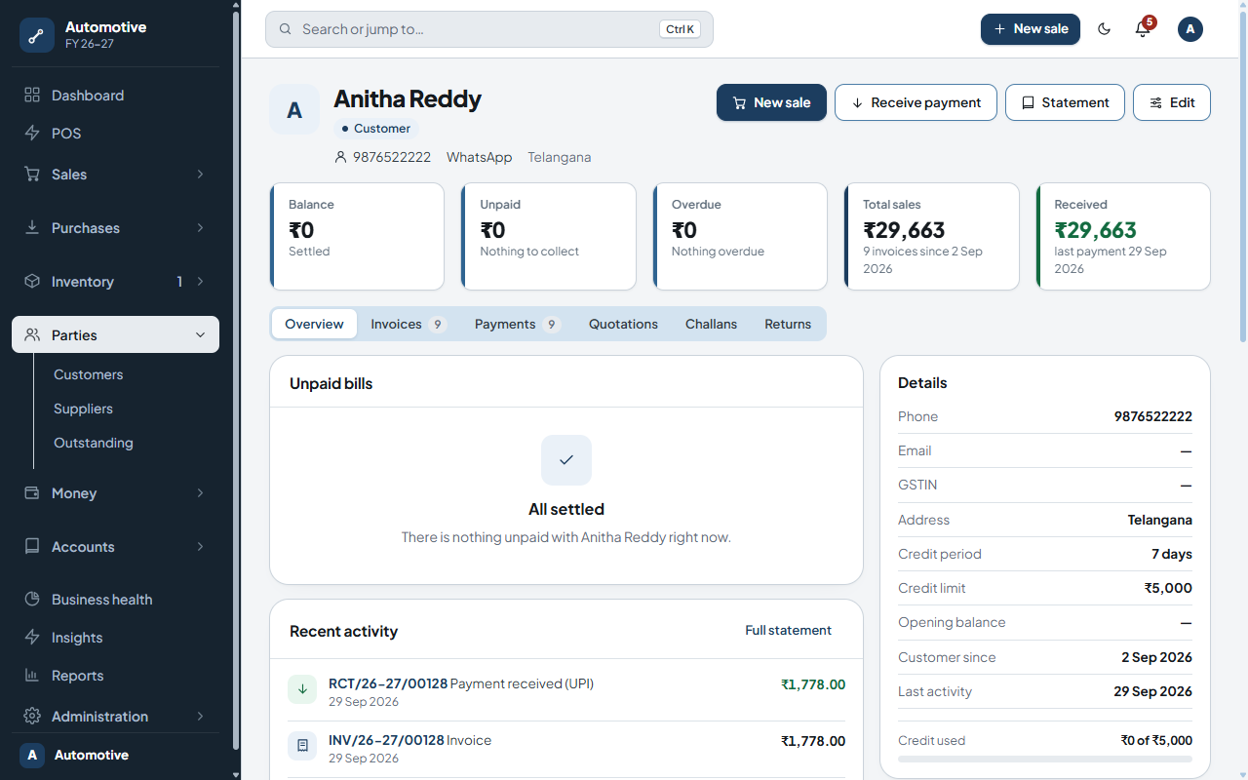Open the Challans tab
The height and width of the screenshot is (780, 1248).
coord(711,324)
